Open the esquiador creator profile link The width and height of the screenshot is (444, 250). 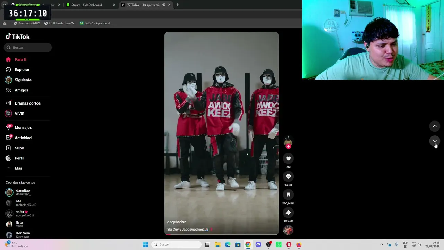[176, 222]
